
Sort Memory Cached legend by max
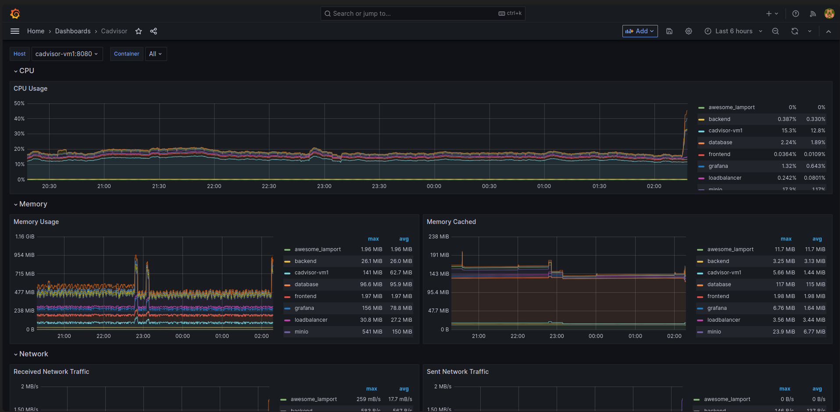[x=786, y=239]
